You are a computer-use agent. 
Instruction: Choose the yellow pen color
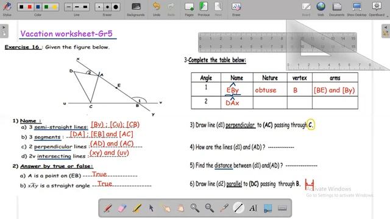pos(54,7)
